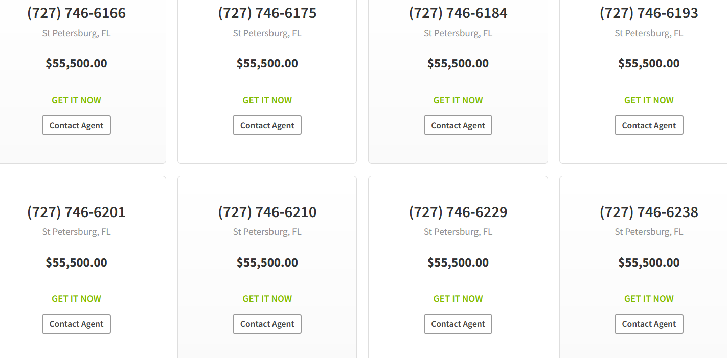Choose GET IT NOW for (727) 746-6238
Screen dimensions: 727x358
click(x=649, y=299)
